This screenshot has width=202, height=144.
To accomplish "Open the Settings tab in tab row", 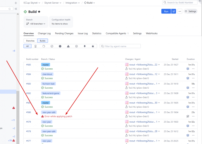I will point(137,33).
